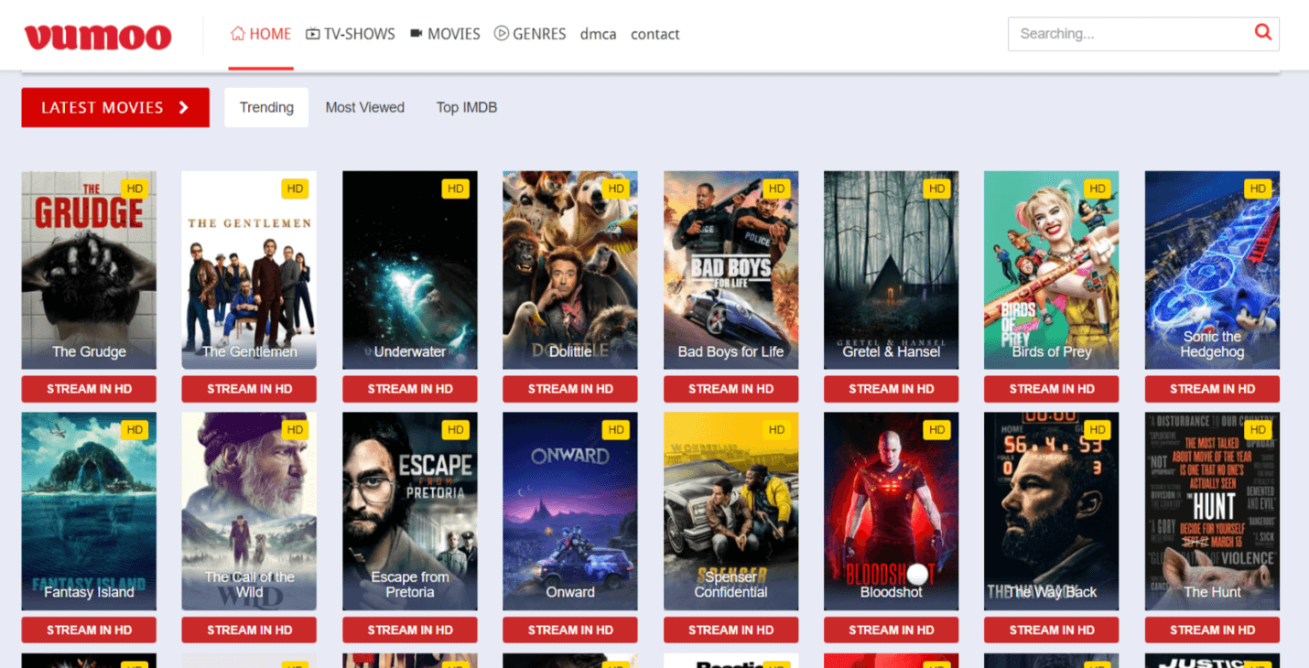The width and height of the screenshot is (1309, 668).
Task: Open The Gentlemen movie poster
Action: (249, 270)
